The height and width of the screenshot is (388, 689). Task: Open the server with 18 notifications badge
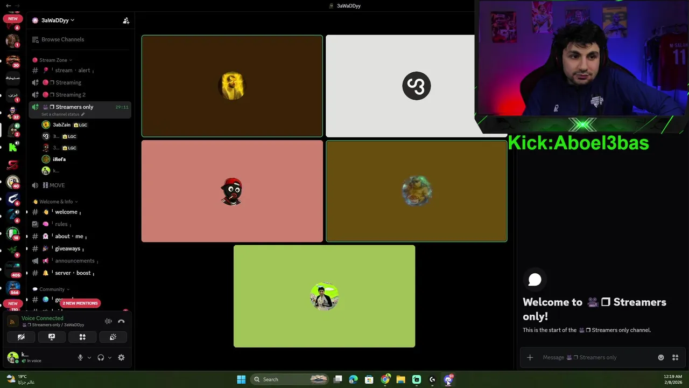(x=13, y=234)
